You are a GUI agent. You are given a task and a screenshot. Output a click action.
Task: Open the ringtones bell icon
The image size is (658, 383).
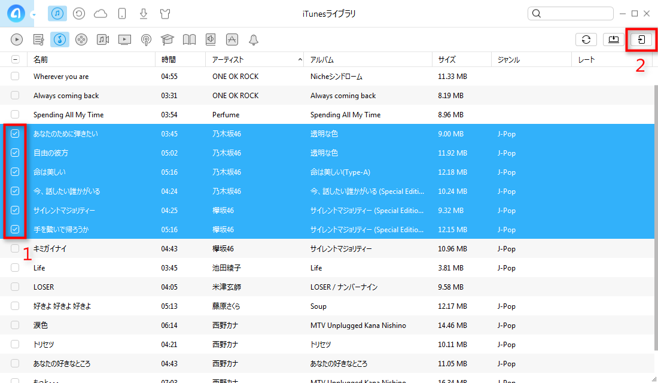click(x=254, y=39)
